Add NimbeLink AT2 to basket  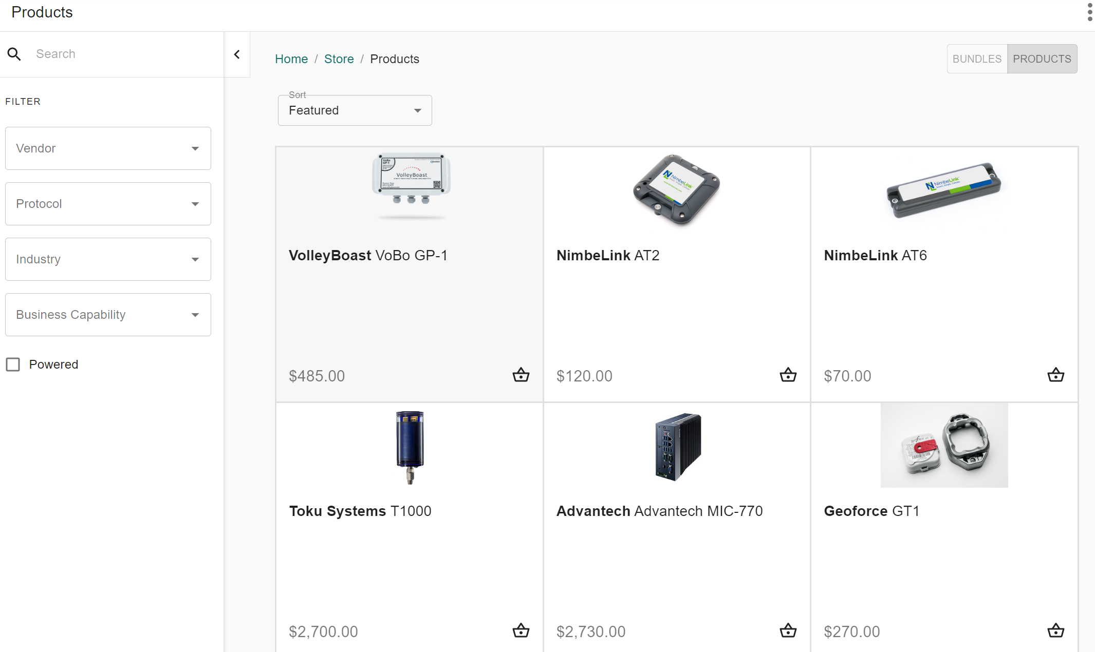point(788,375)
